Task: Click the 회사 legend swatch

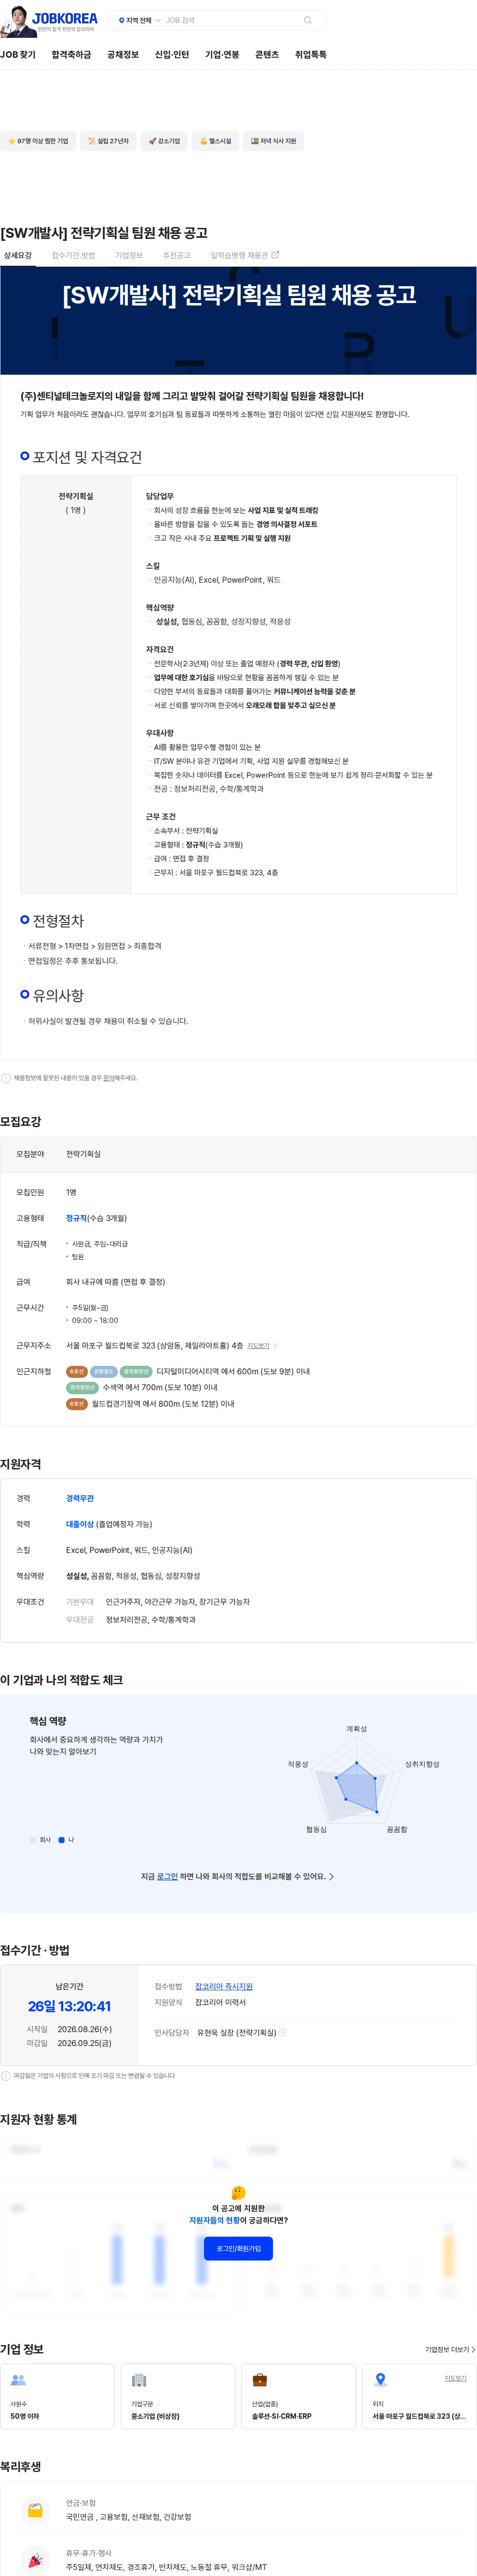Action: (33, 1839)
